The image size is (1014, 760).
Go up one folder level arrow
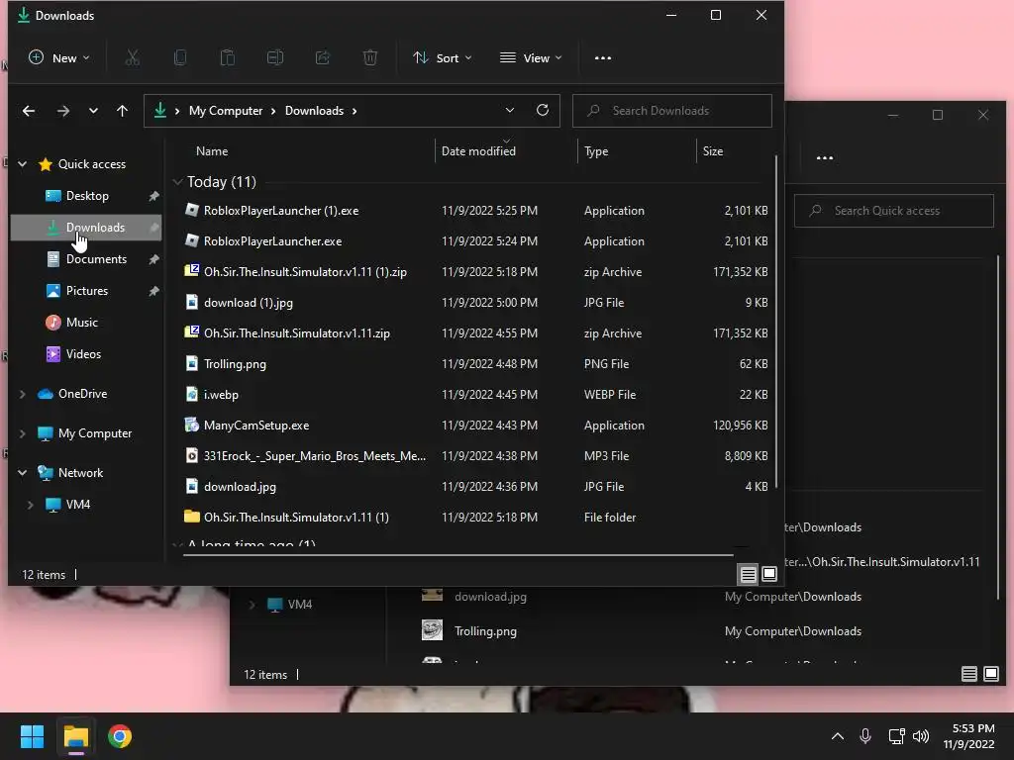click(122, 111)
